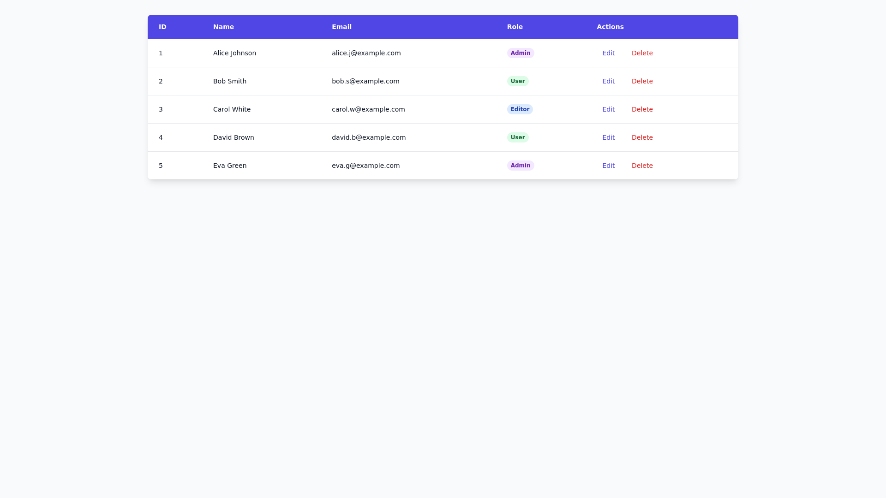886x498 pixels.
Task: Click the Role column header
Action: (515, 27)
